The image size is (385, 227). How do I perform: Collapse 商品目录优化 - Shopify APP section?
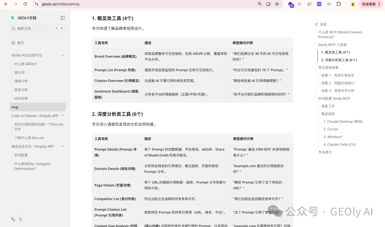pyautogui.click(x=62, y=146)
